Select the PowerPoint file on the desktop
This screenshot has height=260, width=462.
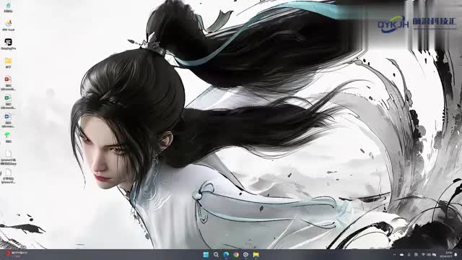8,83
